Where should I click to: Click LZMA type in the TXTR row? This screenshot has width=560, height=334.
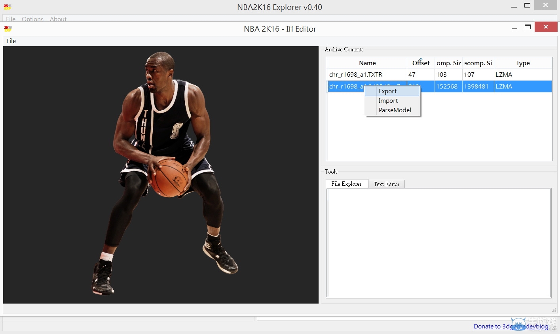[523, 75]
